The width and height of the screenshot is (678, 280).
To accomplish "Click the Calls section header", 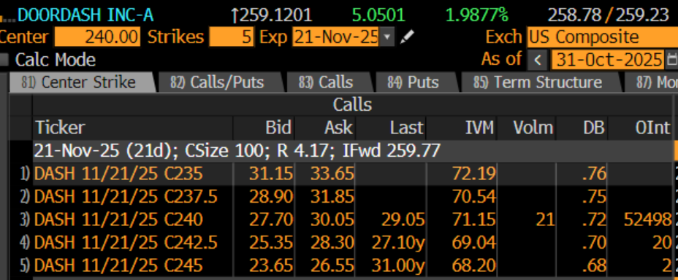I will point(352,104).
